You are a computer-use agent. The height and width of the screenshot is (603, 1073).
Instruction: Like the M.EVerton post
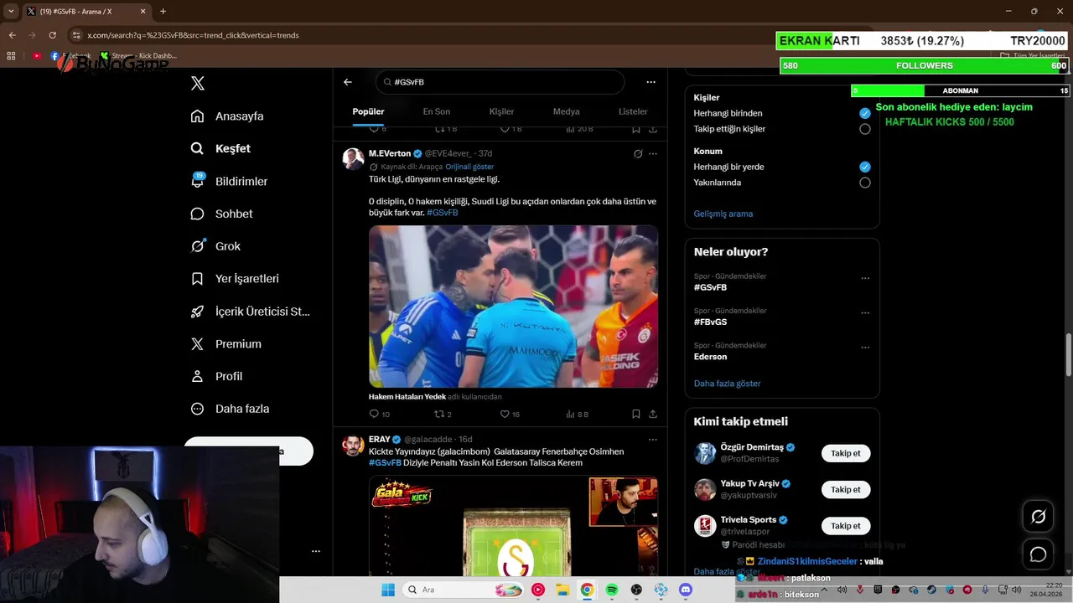tap(510, 414)
